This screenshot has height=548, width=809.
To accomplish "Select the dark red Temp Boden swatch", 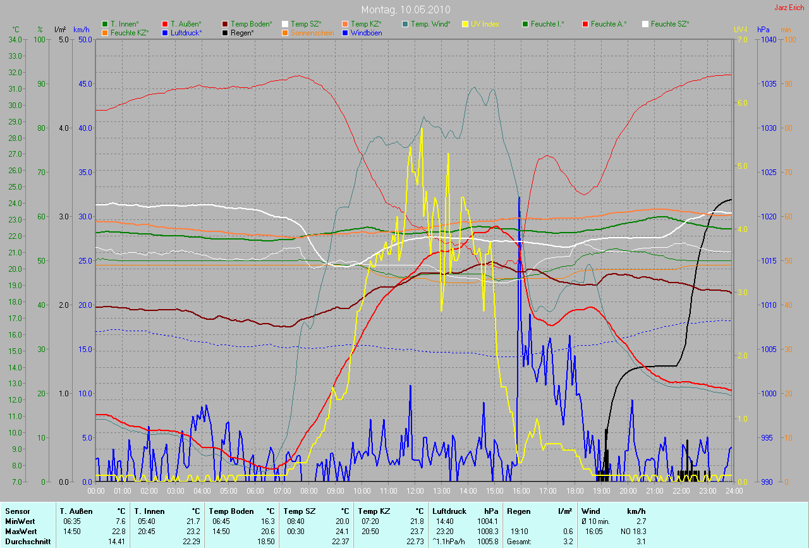I will click(226, 24).
